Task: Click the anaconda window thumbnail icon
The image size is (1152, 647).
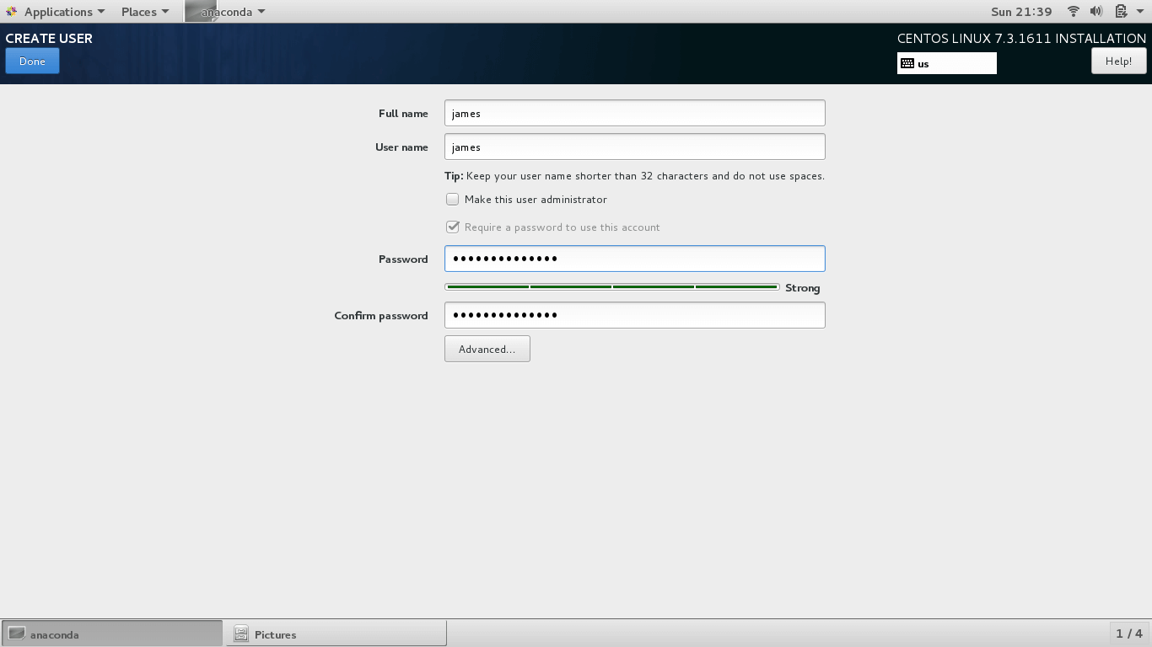Action: (201, 11)
